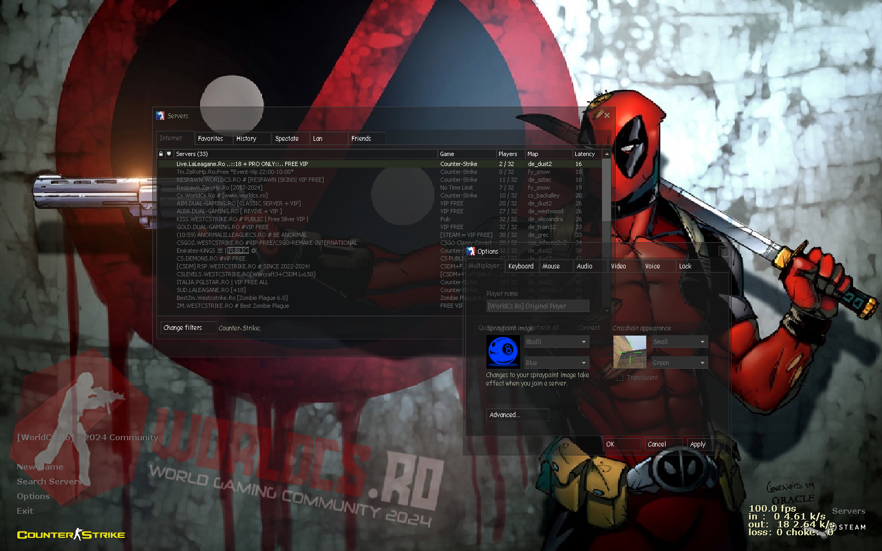Select the KISS.WESTCSTRIKE.RO PUBLIC server row

coord(380,219)
